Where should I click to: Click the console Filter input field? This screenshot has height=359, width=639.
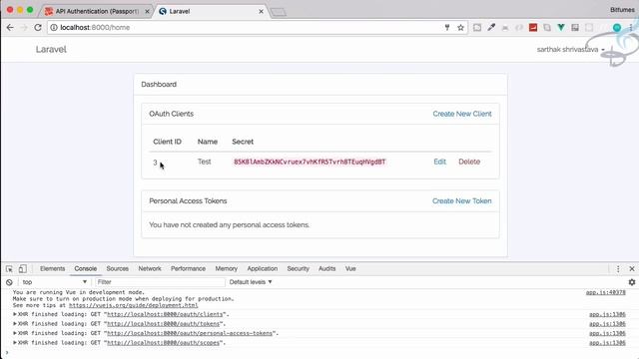point(160,282)
